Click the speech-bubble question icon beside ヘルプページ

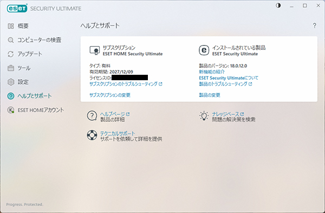click(x=92, y=116)
